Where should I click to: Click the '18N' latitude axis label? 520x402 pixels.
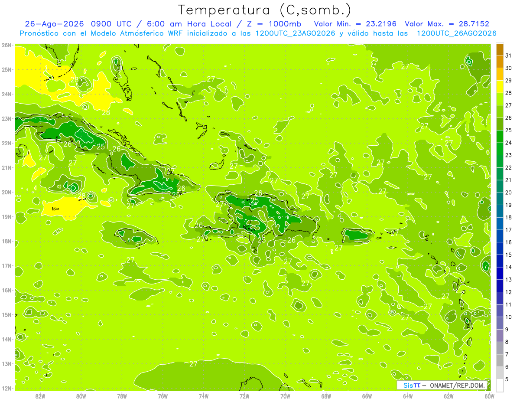(6, 241)
